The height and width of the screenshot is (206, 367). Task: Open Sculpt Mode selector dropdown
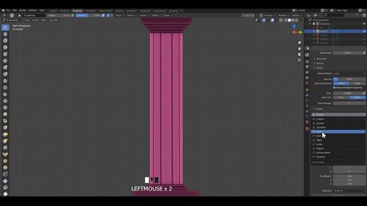[x=12, y=21]
